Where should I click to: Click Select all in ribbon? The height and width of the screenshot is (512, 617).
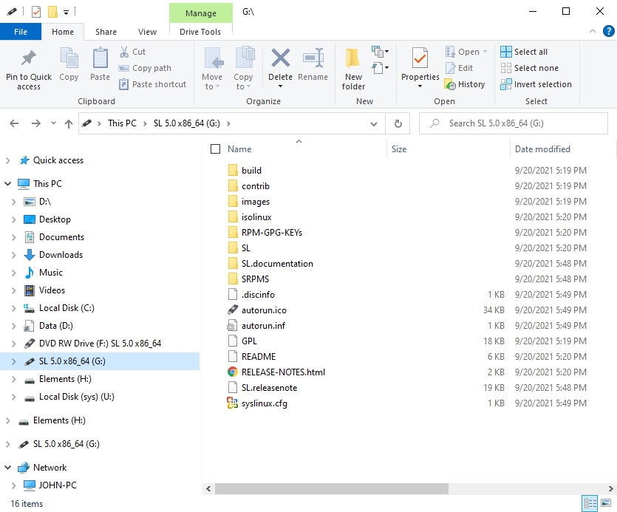[x=524, y=52]
